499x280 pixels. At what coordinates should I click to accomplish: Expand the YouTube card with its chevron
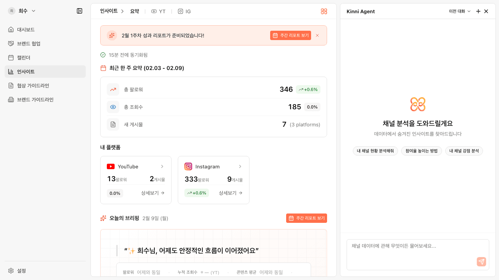[163, 166]
